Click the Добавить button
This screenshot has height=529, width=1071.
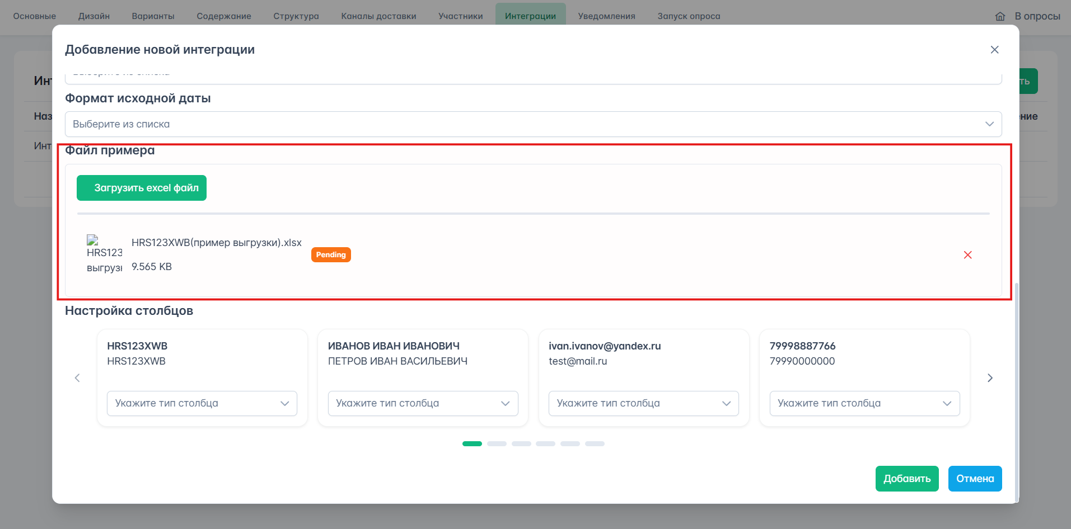coord(907,479)
